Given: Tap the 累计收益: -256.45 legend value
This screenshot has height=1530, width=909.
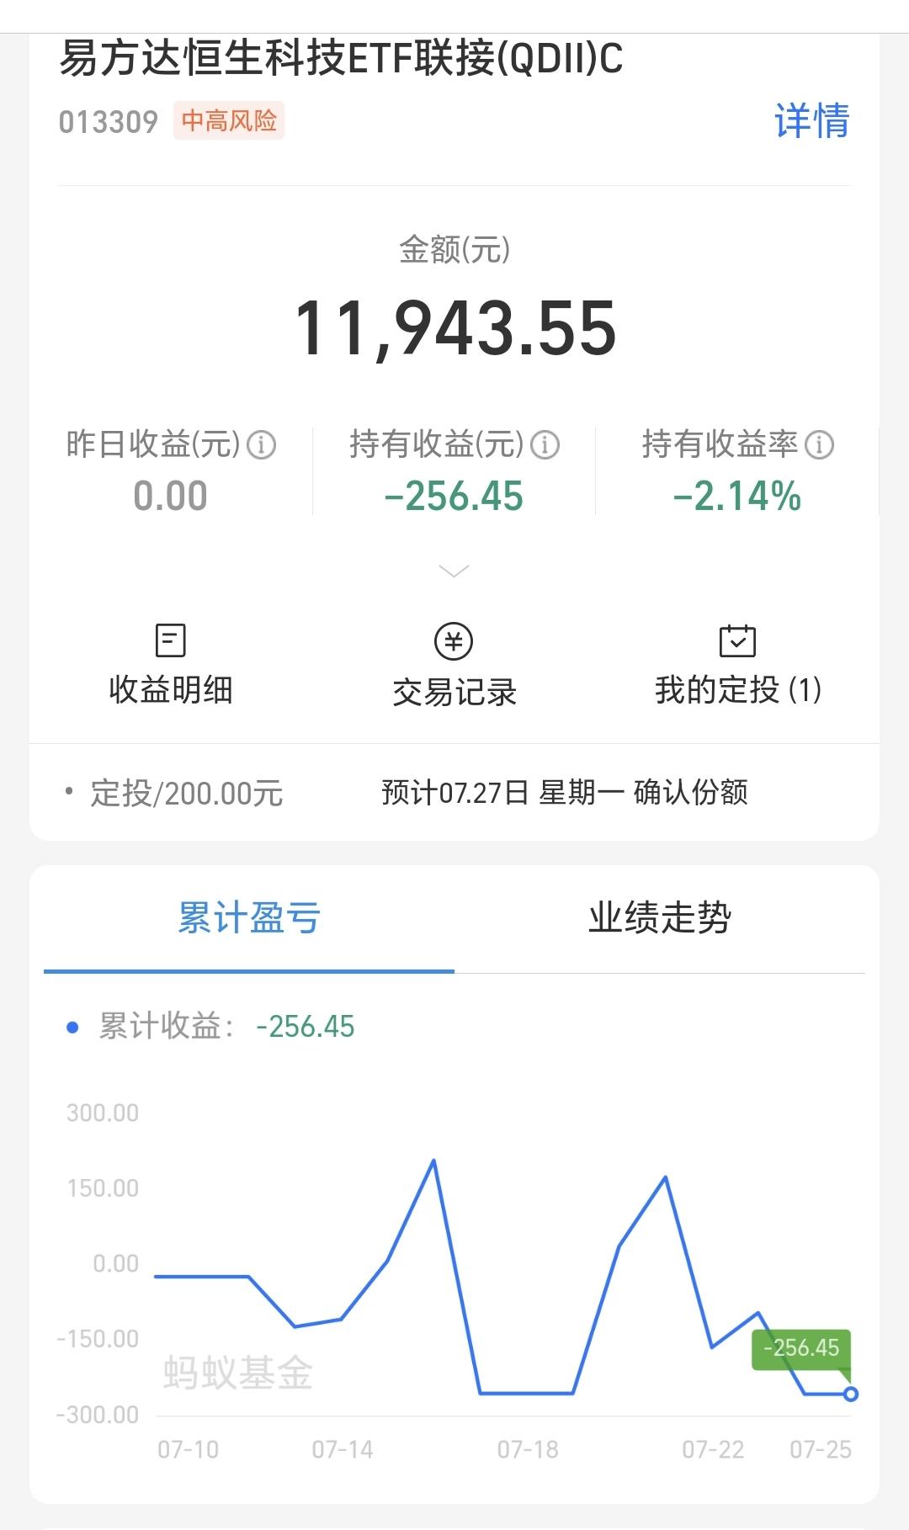Looking at the screenshot, I should point(306,1027).
